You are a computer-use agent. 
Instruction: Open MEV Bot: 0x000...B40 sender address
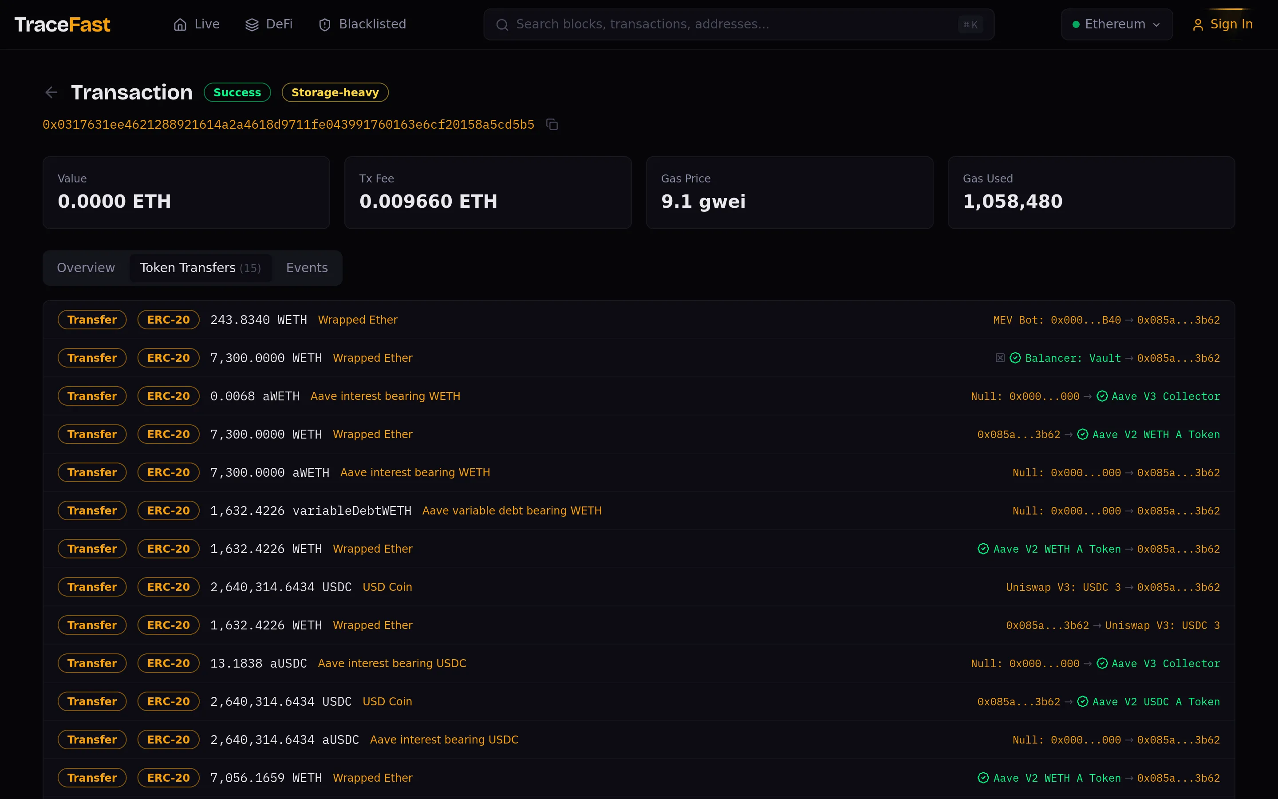pyautogui.click(x=1057, y=320)
